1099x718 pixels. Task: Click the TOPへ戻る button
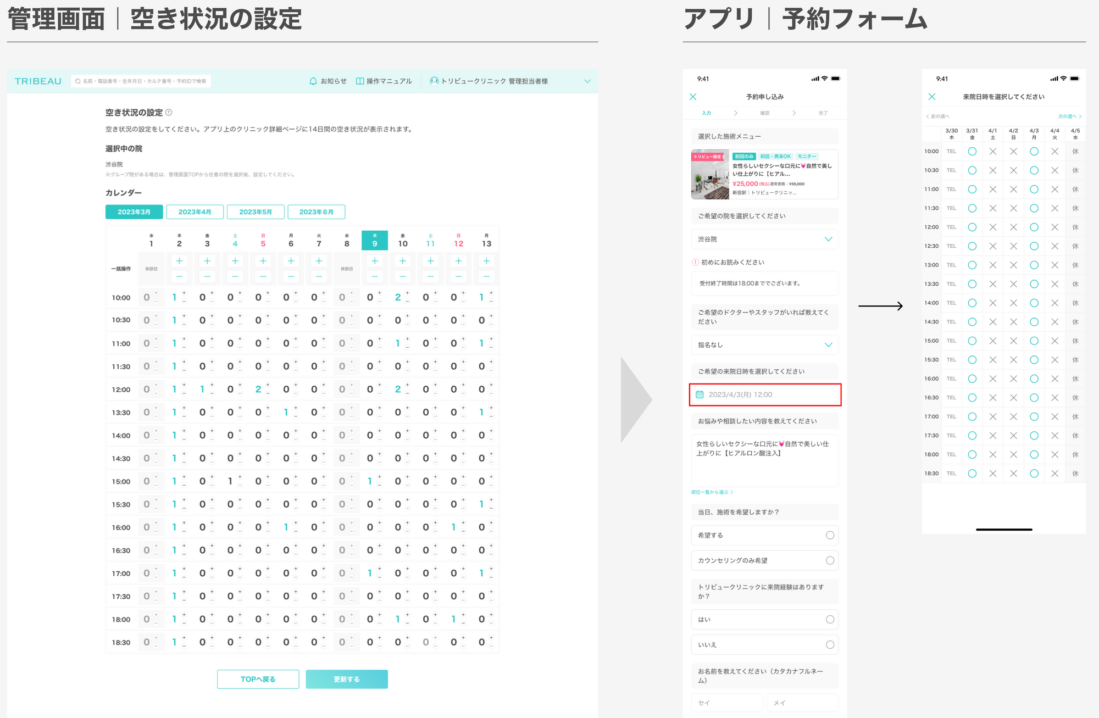pyautogui.click(x=258, y=679)
